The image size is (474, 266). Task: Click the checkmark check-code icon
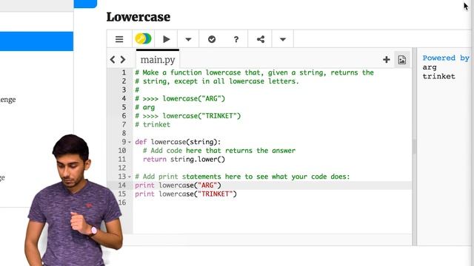tap(212, 39)
